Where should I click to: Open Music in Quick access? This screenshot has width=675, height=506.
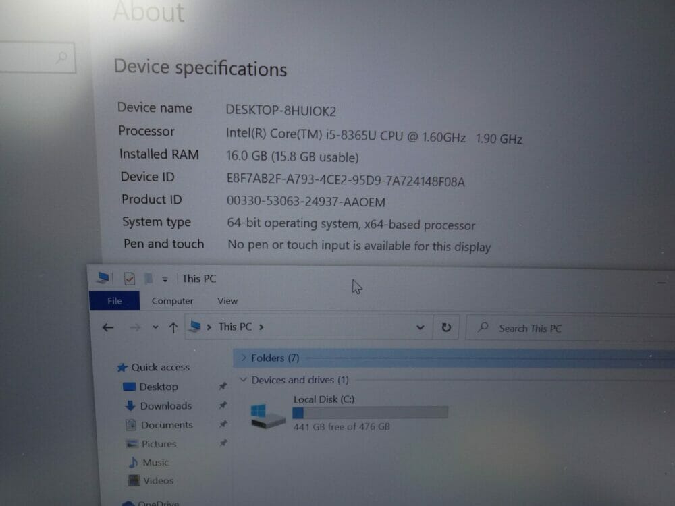click(x=155, y=463)
